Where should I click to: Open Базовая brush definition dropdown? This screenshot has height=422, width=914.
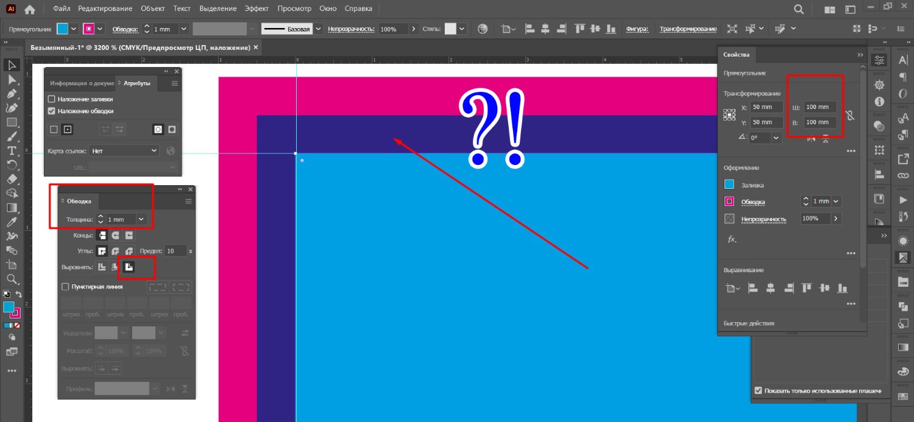[x=319, y=29]
